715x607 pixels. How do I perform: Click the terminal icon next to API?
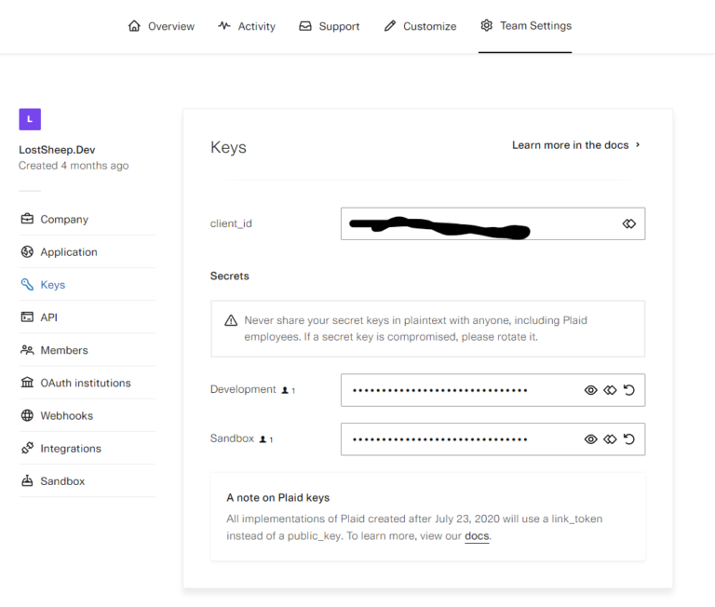[27, 317]
